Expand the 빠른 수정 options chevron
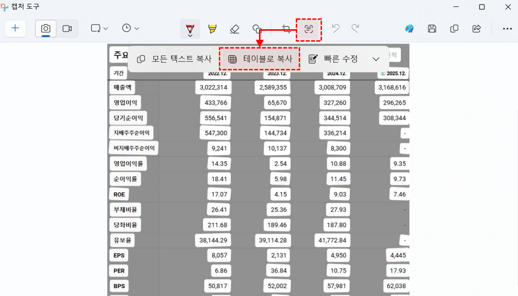This screenshot has height=296, width=518. (376, 59)
